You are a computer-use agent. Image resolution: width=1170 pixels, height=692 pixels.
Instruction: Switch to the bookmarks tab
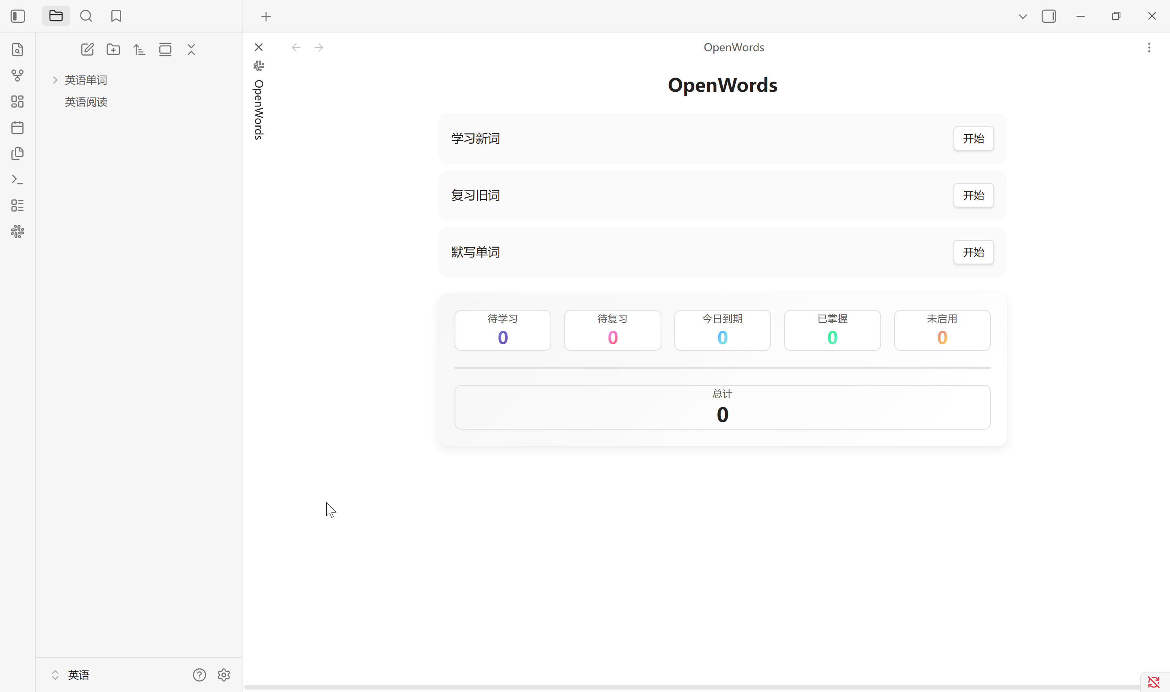pyautogui.click(x=116, y=16)
